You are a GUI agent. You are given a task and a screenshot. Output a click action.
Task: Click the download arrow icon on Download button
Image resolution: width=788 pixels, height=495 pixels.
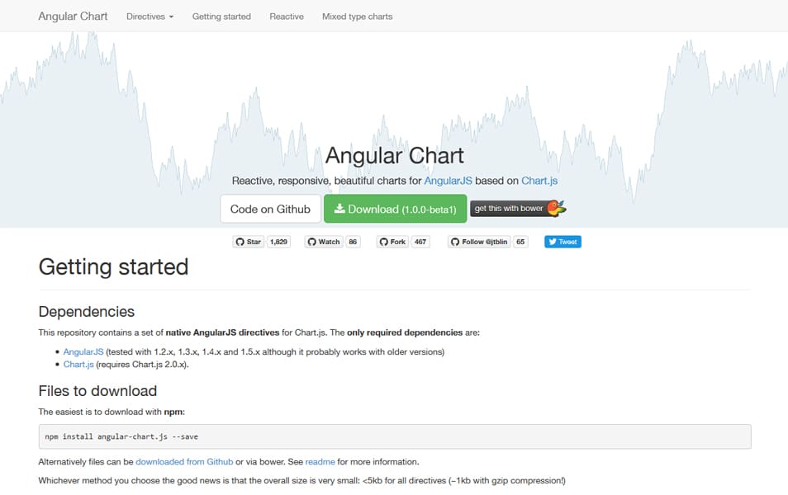click(x=338, y=209)
